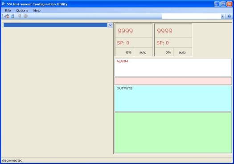This screenshot has width=234, height=164.
Task: Expand the blue instrument selection dropdown arrow
Action: click(110, 25)
